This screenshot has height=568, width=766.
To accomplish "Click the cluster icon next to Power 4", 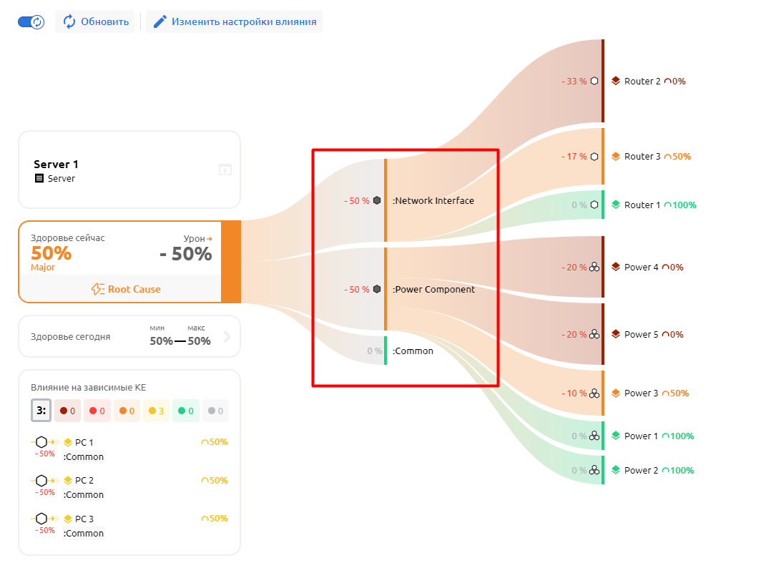I will [x=594, y=268].
